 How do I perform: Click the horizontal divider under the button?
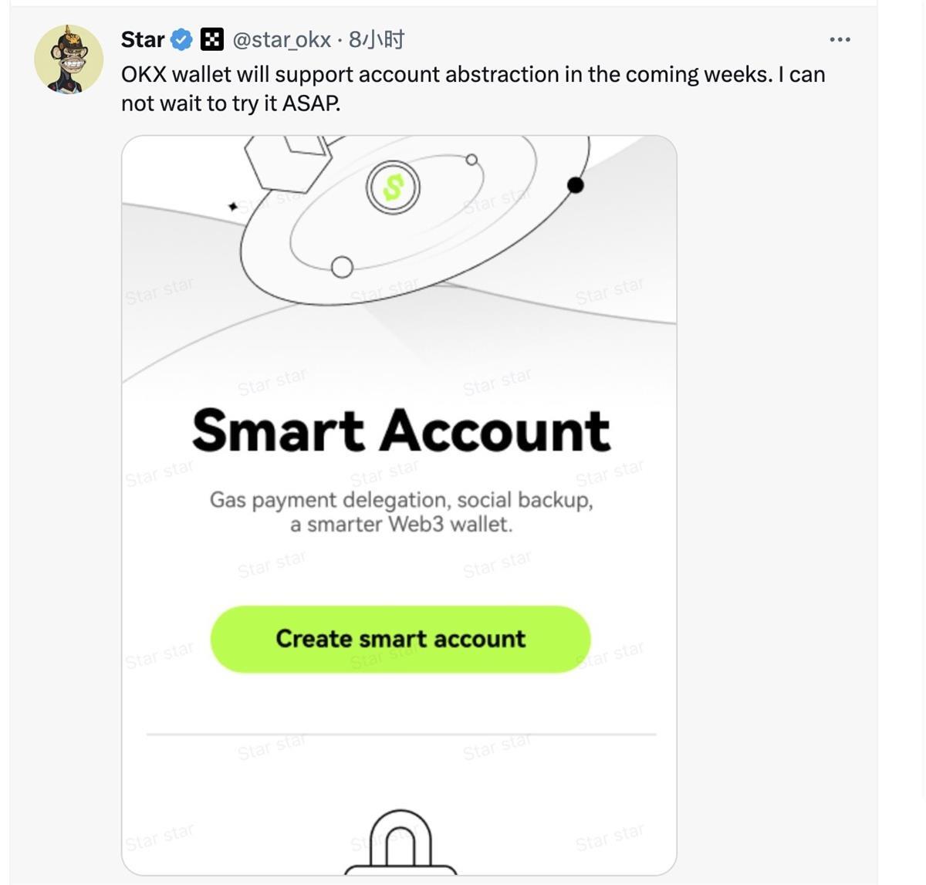pyautogui.click(x=401, y=735)
